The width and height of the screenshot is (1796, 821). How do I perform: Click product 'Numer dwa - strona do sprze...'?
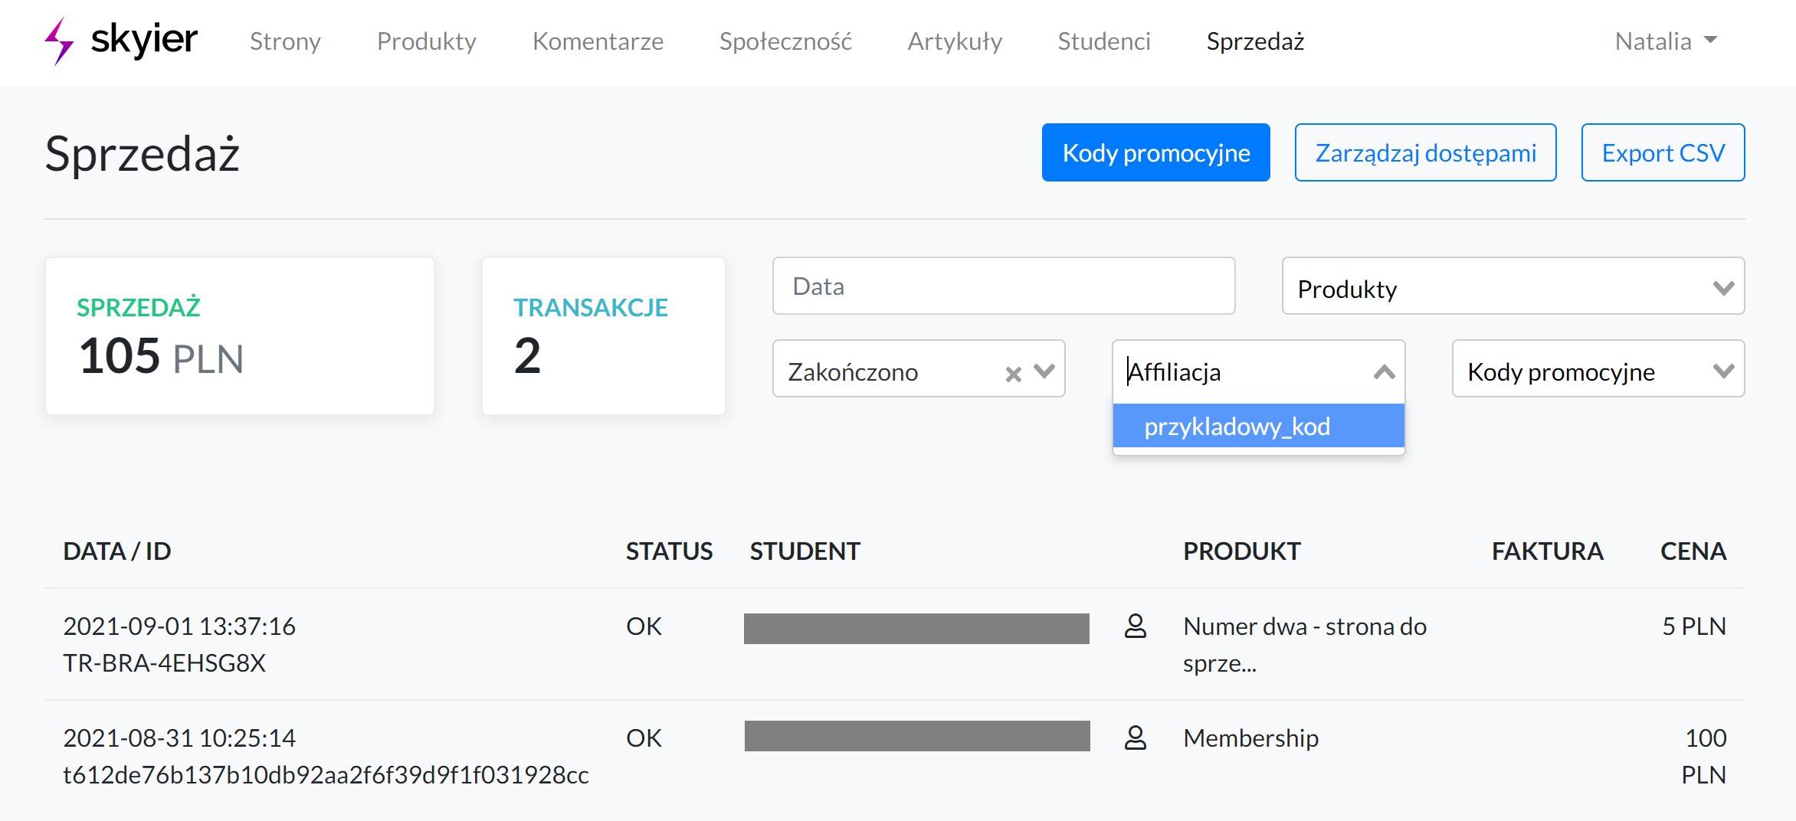[x=1304, y=644]
